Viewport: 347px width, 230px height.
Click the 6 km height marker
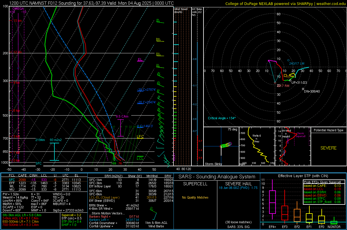[16, 110]
